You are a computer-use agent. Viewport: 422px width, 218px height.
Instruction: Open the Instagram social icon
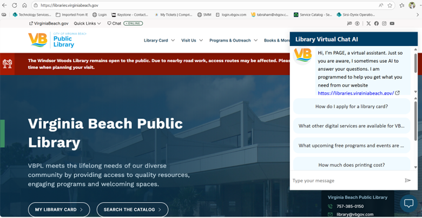384,24
